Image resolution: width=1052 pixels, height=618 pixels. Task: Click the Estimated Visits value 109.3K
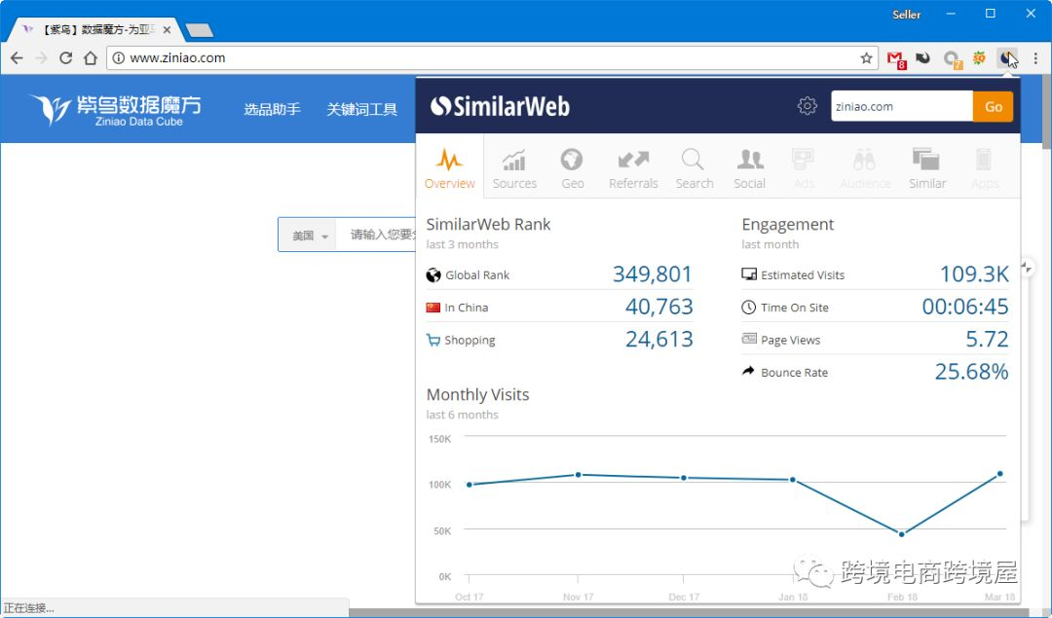click(974, 274)
